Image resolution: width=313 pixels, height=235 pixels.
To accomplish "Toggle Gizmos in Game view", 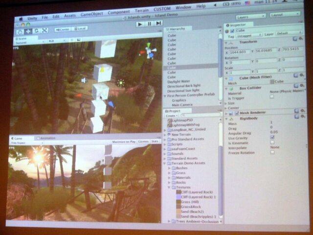I will click(143, 141).
